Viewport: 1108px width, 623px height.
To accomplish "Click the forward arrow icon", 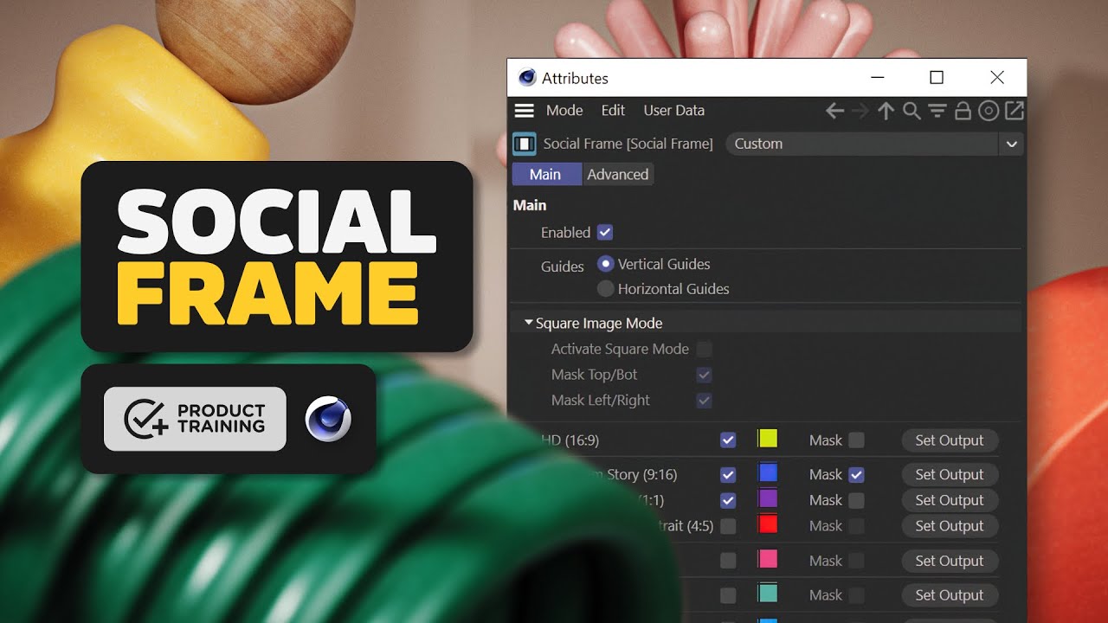I will [860, 111].
